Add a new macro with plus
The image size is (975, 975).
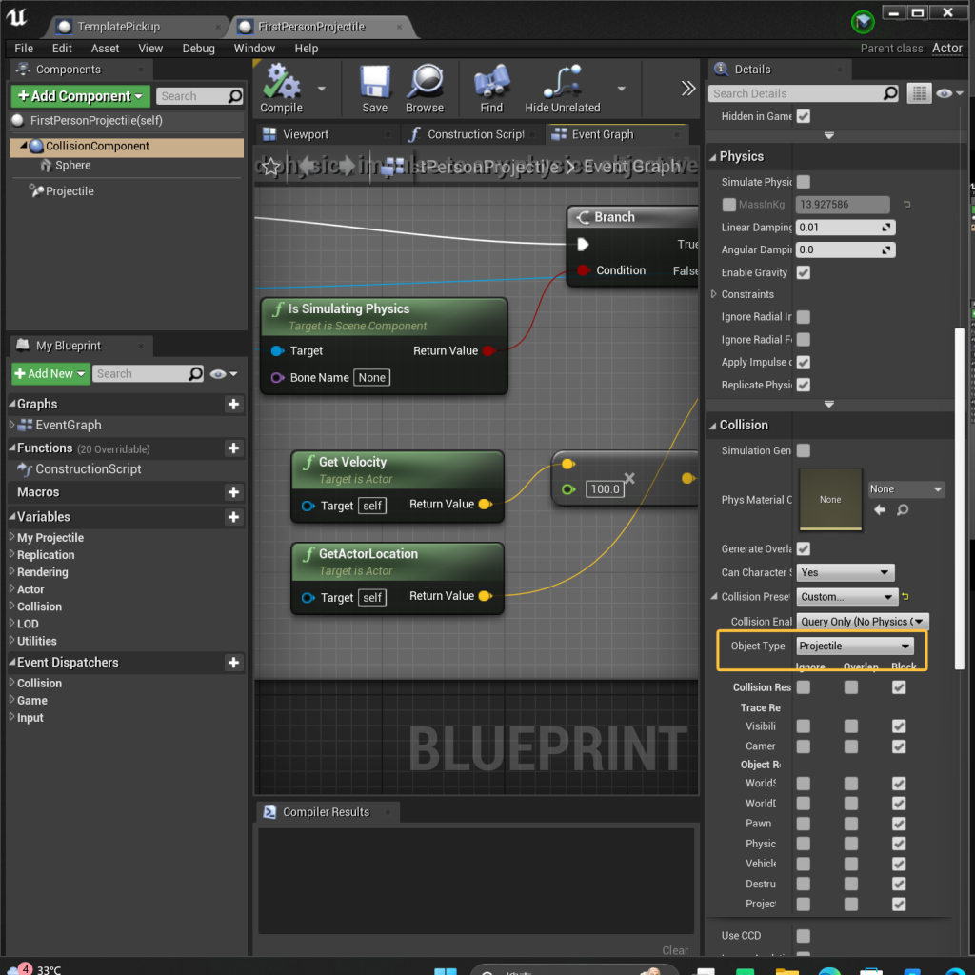234,492
